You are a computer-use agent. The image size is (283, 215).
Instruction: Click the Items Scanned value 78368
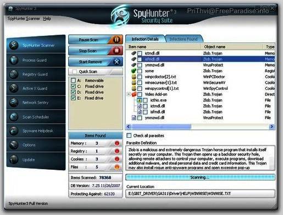(105, 178)
